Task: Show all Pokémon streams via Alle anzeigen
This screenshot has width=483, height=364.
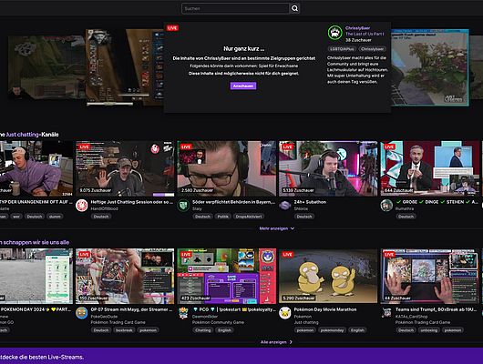Action: [276, 342]
